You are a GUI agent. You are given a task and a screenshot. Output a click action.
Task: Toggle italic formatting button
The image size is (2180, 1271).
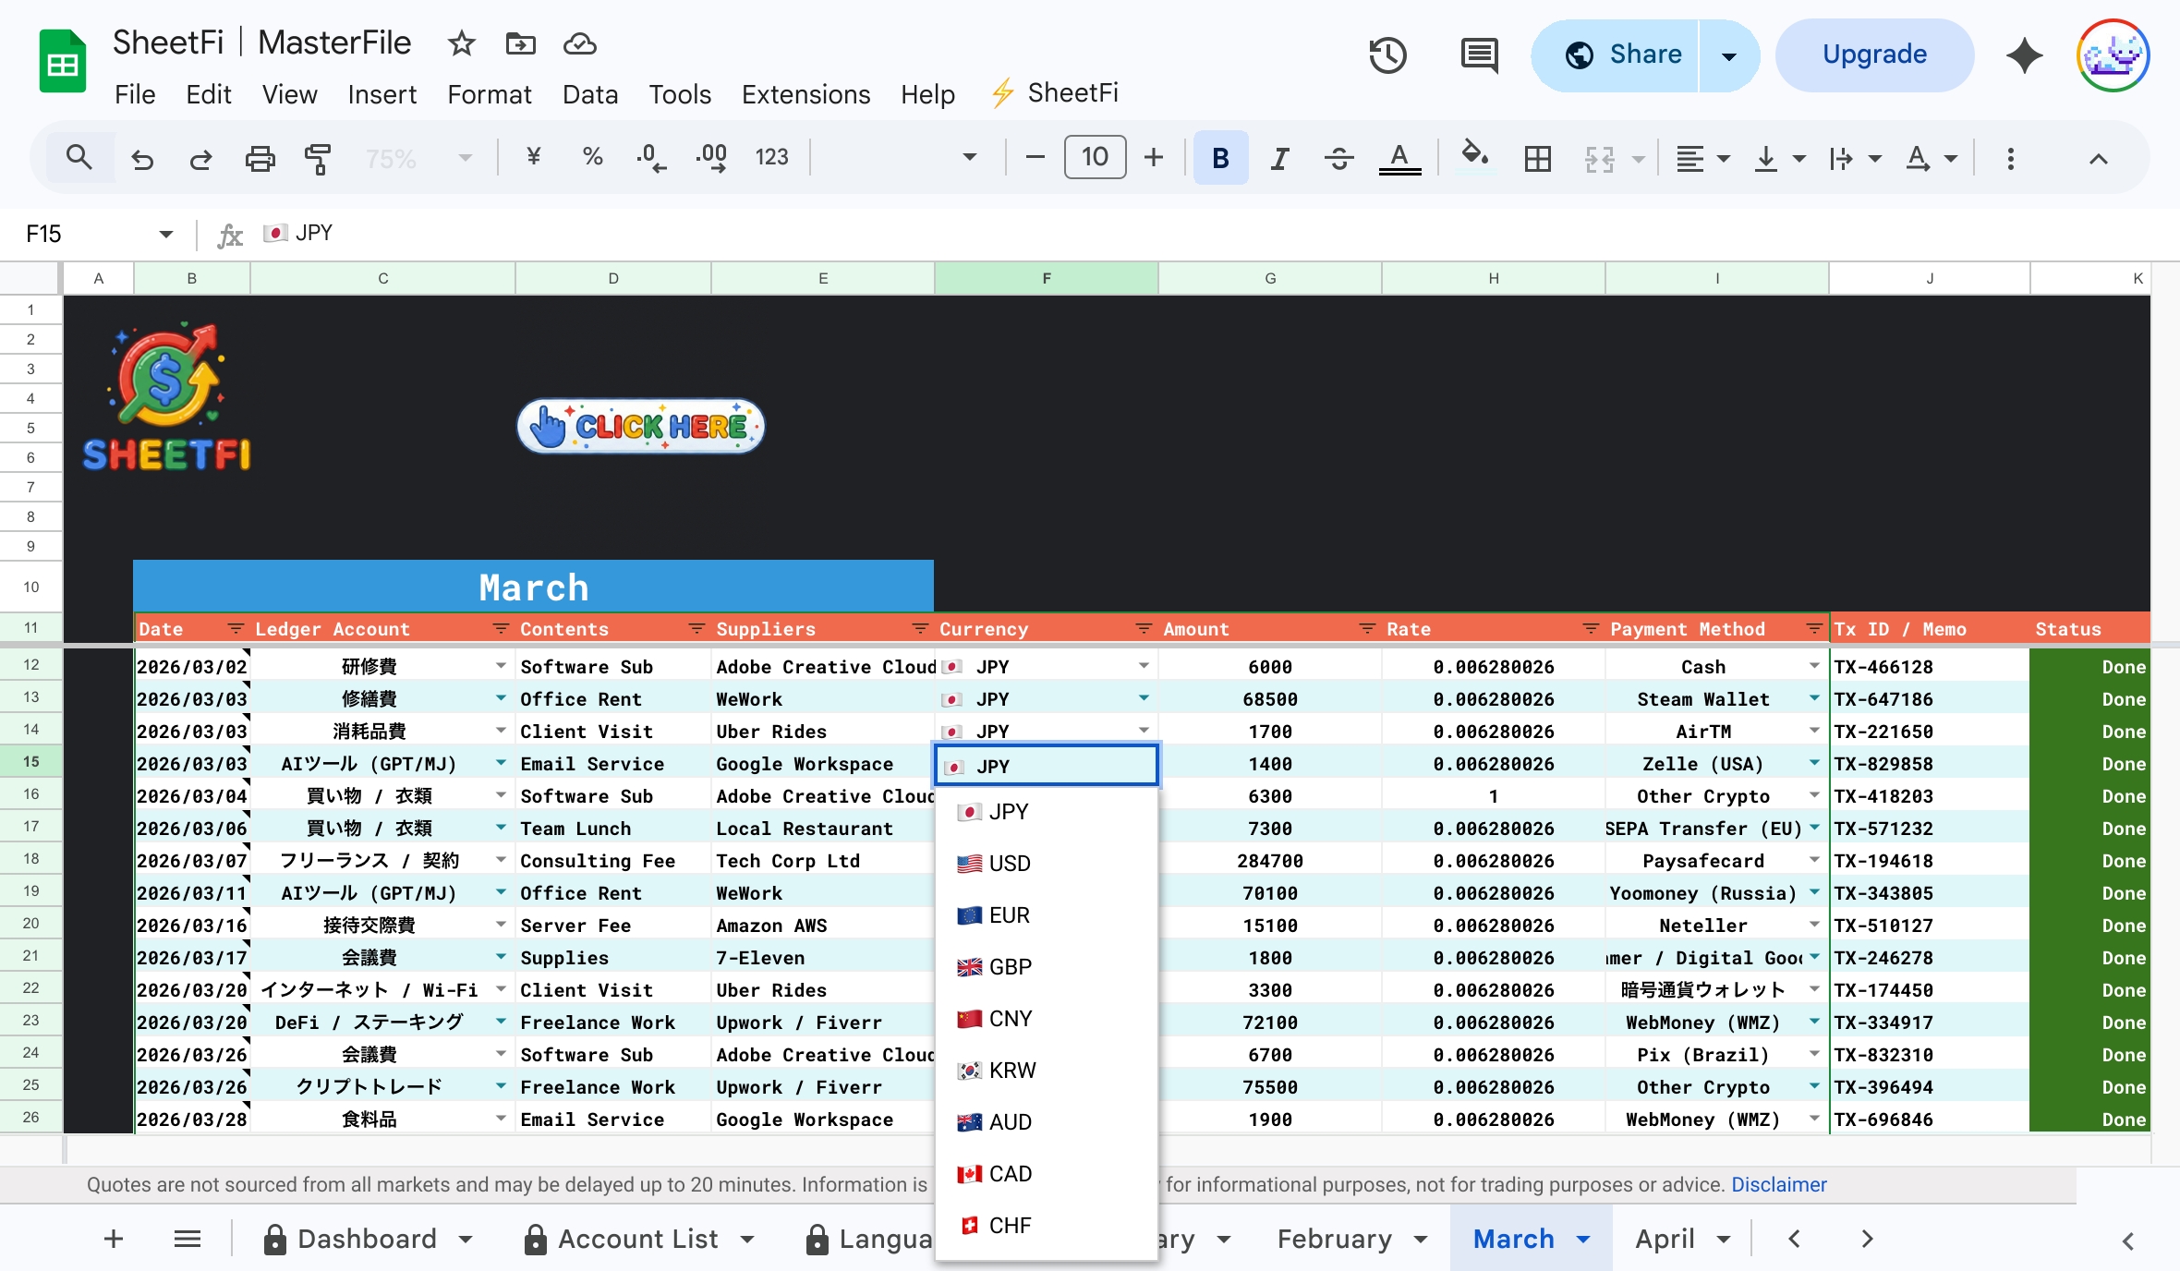(x=1279, y=158)
